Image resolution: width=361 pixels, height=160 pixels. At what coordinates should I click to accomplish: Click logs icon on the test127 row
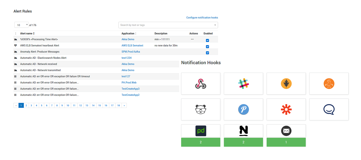coord(15,76)
